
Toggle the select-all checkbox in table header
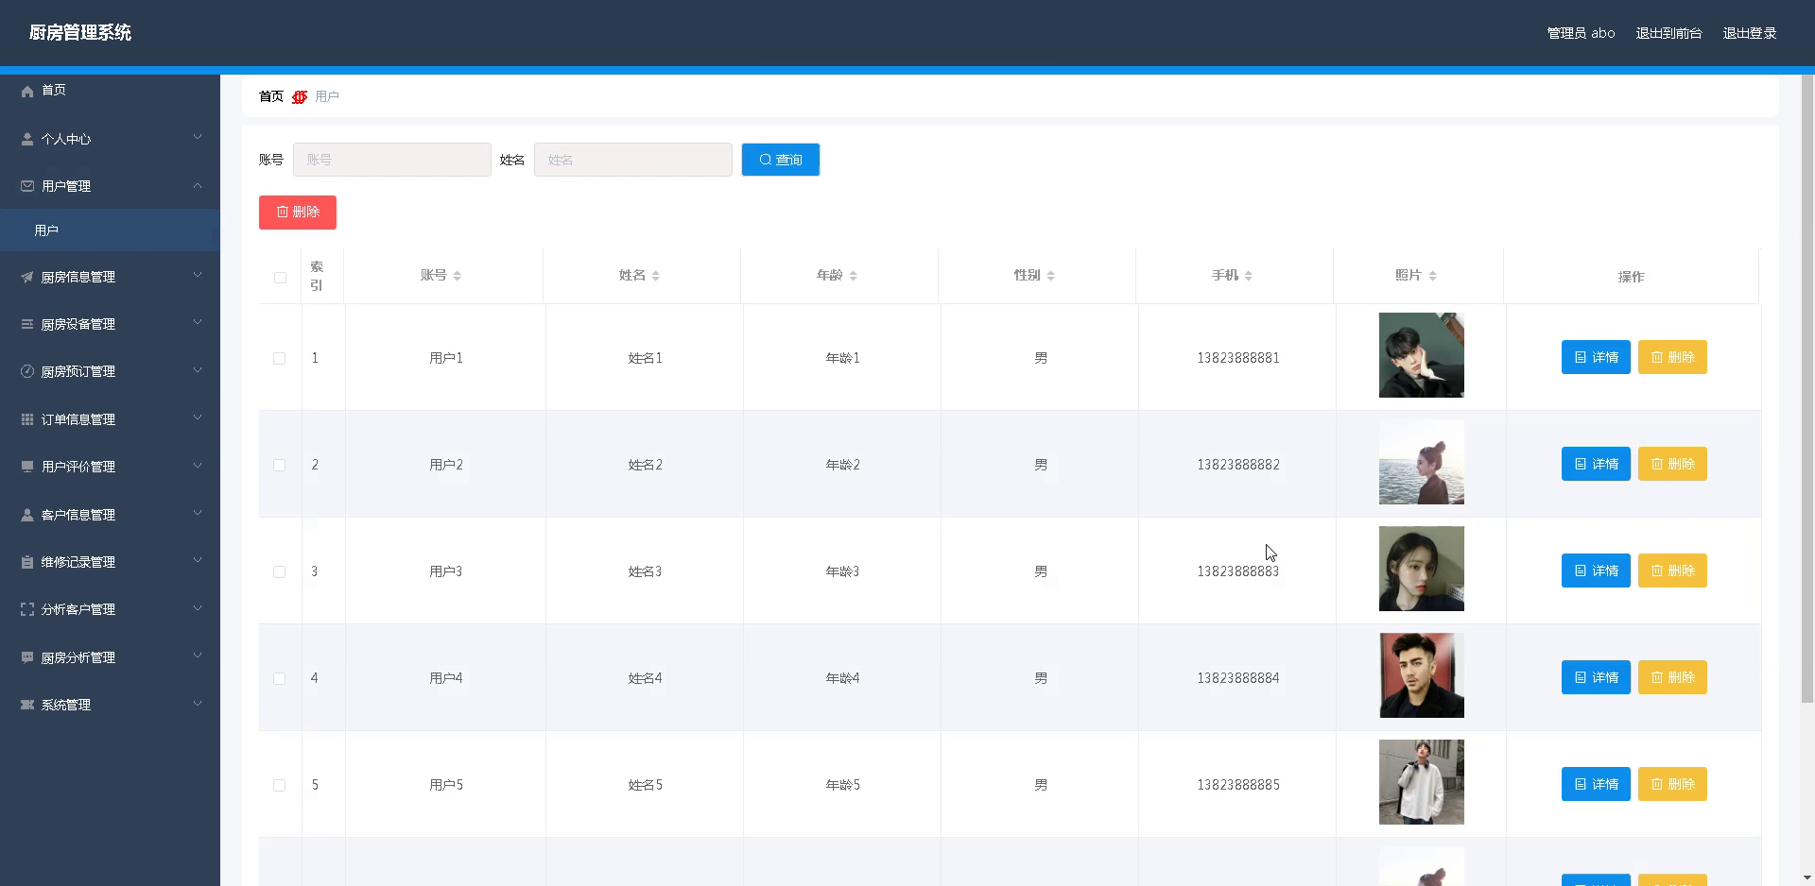point(280,278)
